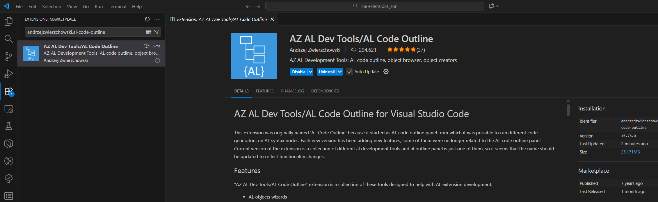Expand the Uninstall button dropdown arrow
The image size is (658, 202).
tap(340, 72)
